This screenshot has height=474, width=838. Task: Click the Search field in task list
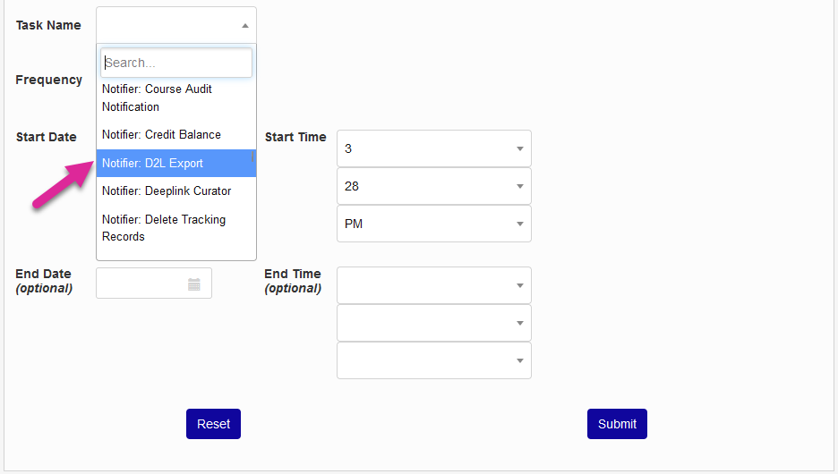click(x=176, y=63)
